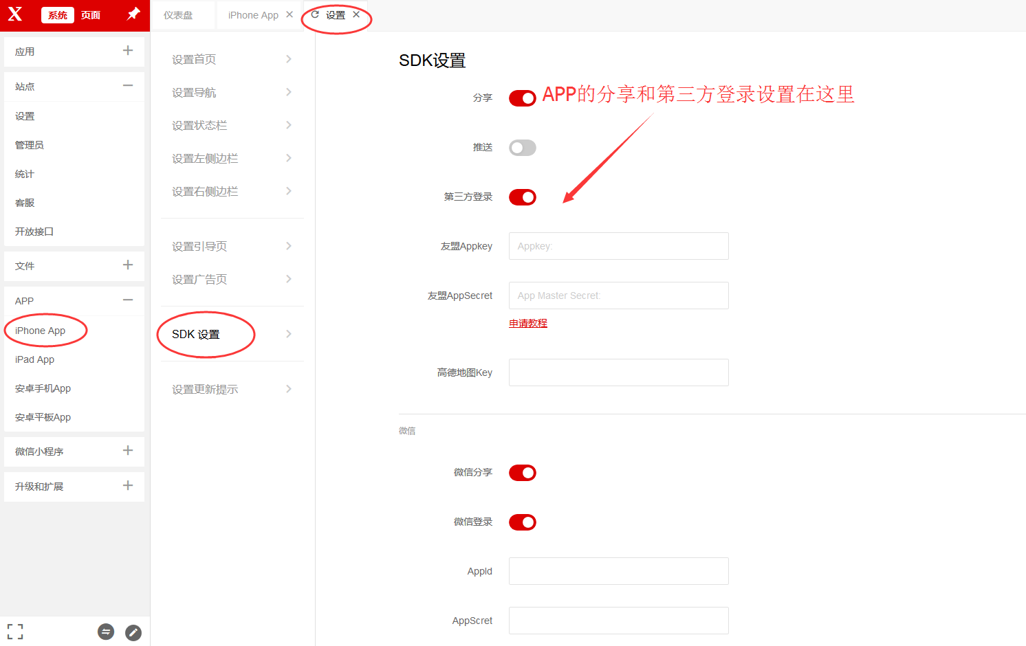Collapse the 站点 section
This screenshot has width=1026, height=646.
point(127,86)
